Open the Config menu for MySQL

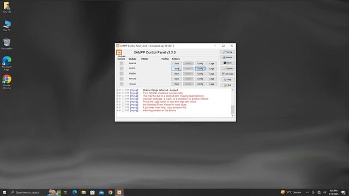(200, 69)
